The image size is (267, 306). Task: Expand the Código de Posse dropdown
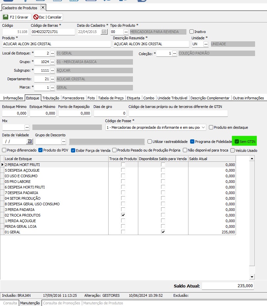203,127
